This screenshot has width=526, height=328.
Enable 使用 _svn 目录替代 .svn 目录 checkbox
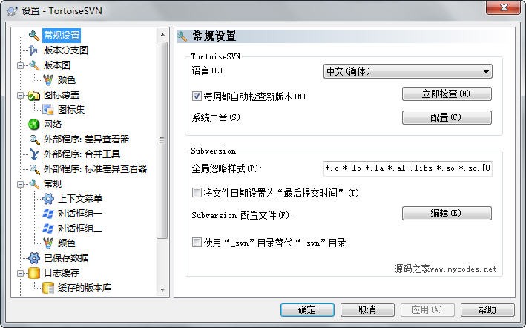(x=197, y=242)
